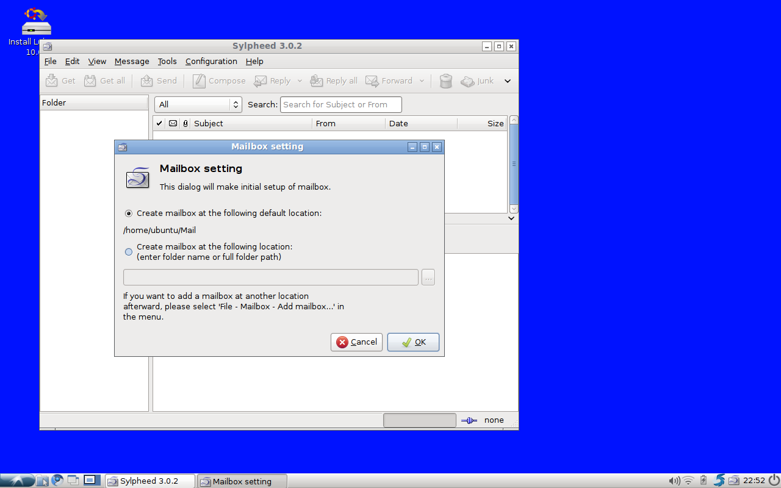Open the Configuration menu
The height and width of the screenshot is (488, 781).
(211, 61)
